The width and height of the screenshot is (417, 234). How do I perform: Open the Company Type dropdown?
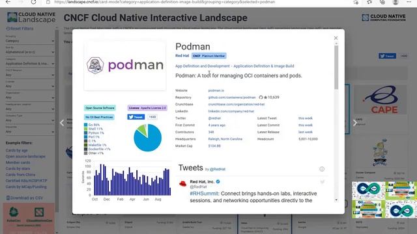click(x=30, y=120)
